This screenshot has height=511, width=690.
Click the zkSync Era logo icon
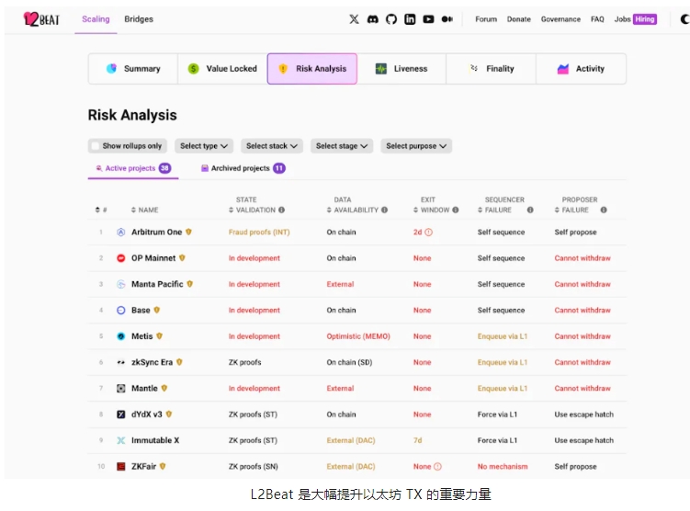121,362
